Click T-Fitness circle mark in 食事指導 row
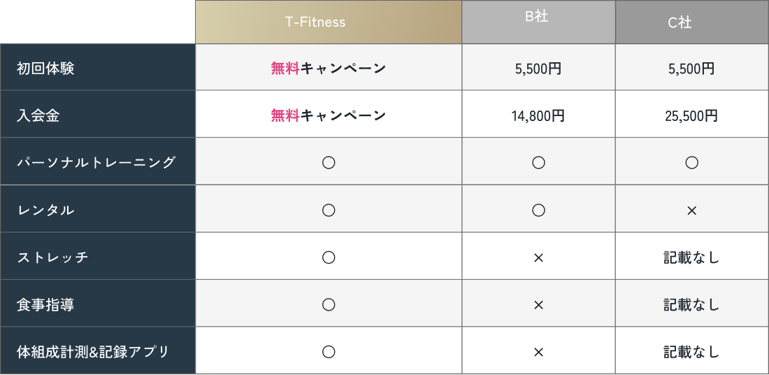The image size is (769, 375). pyautogui.click(x=329, y=305)
